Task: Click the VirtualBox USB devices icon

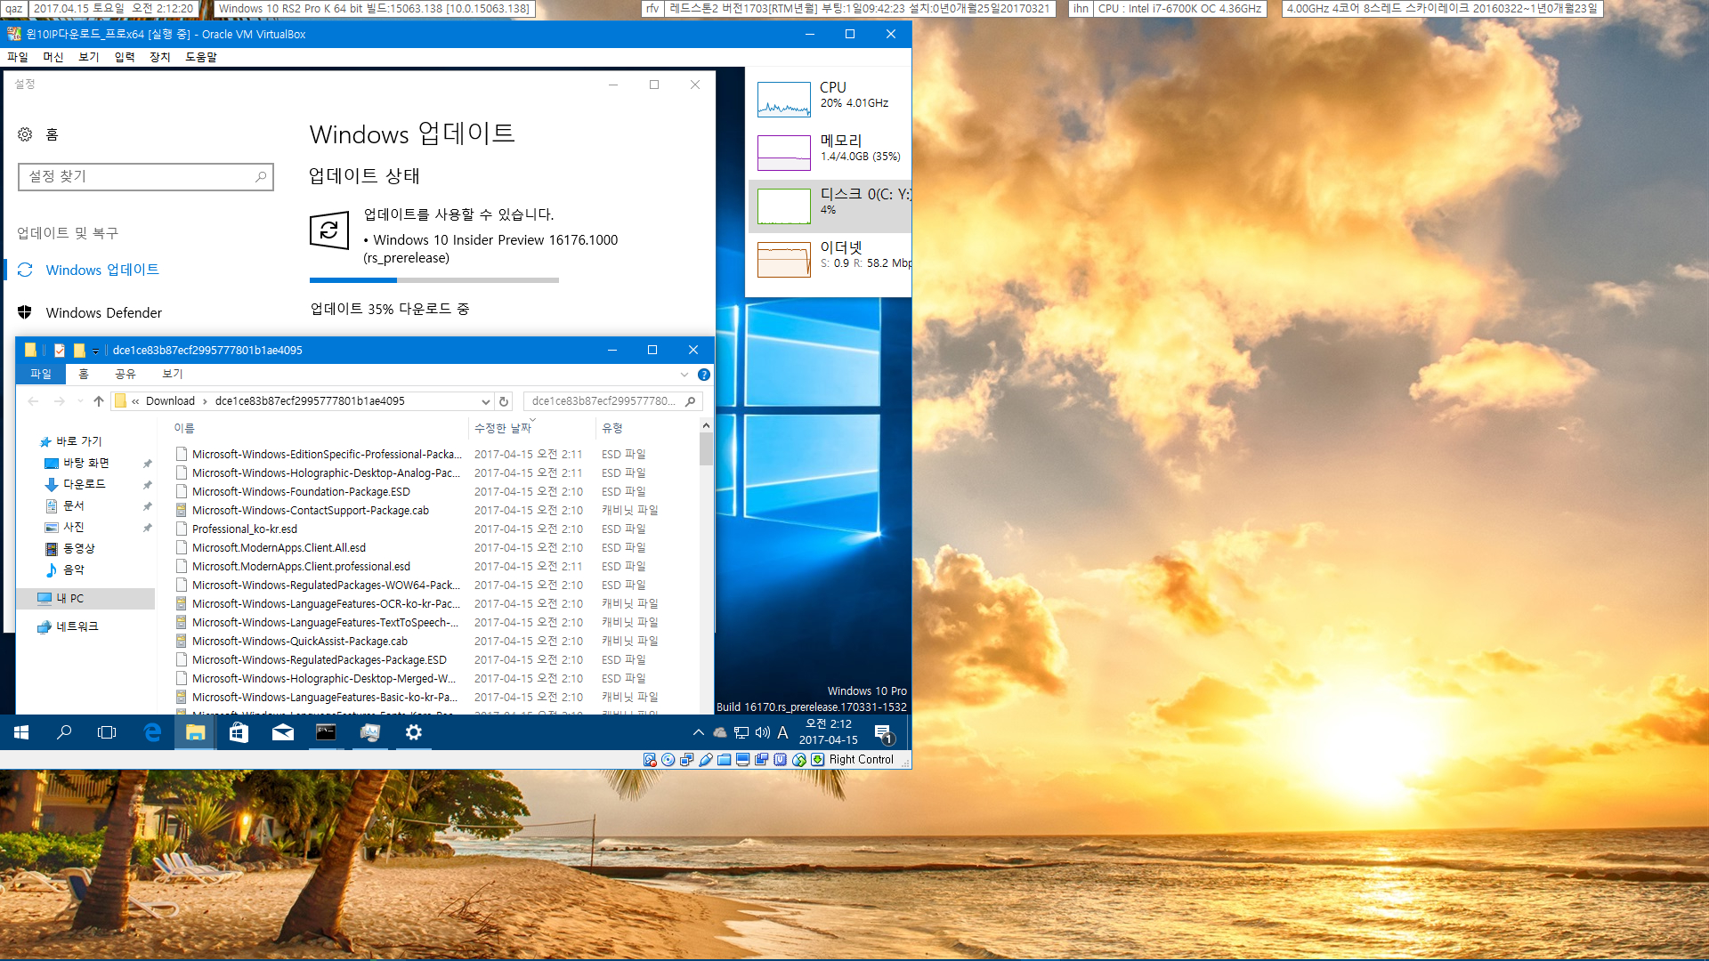Action: (706, 760)
